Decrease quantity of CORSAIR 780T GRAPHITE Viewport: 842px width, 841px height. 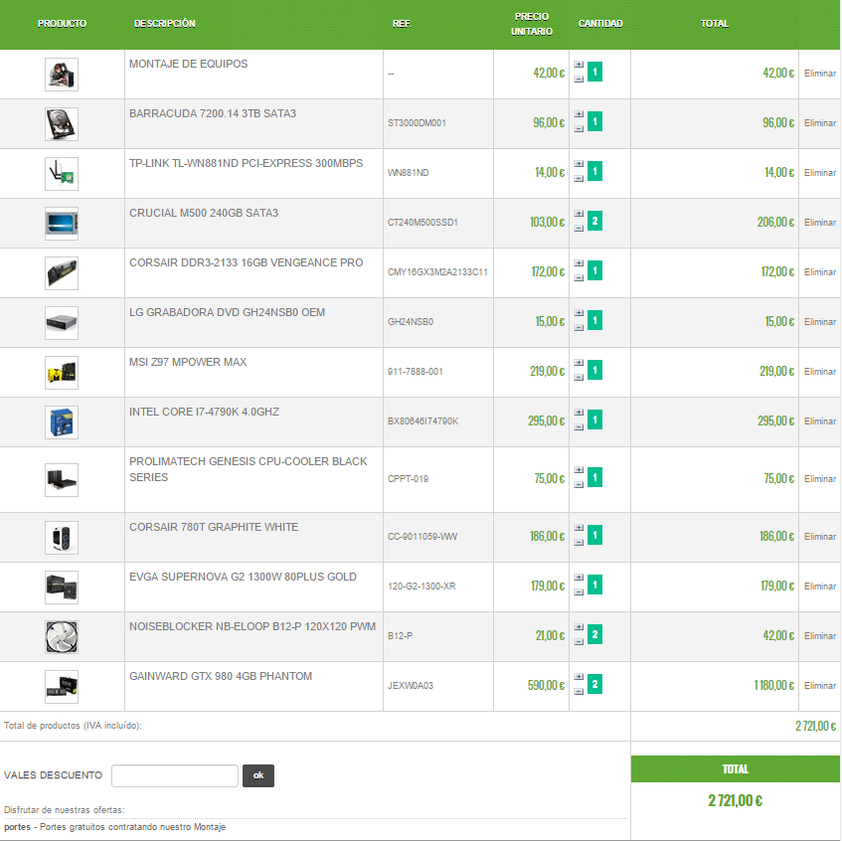coord(579,543)
